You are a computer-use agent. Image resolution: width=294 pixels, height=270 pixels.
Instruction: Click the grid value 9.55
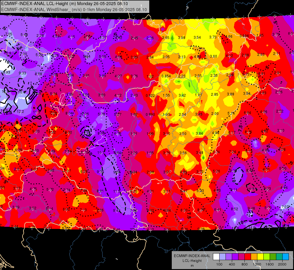[117, 172]
